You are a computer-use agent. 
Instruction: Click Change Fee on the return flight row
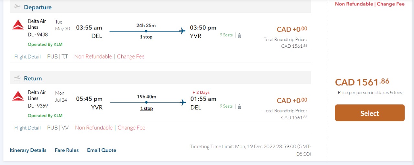click(131, 128)
